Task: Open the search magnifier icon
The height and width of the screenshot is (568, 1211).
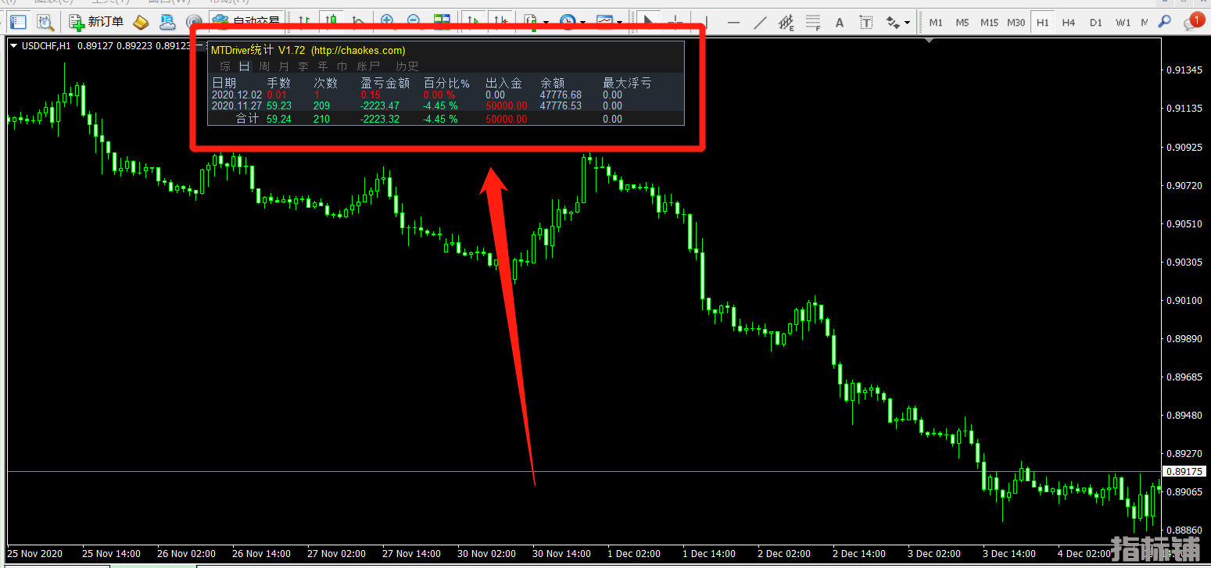Action: [x=1165, y=22]
